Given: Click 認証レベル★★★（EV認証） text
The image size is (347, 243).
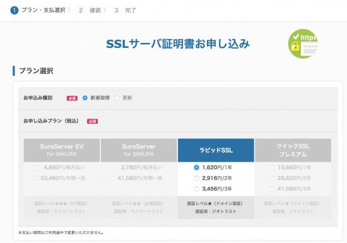Looking at the screenshot, I should click(61, 203).
